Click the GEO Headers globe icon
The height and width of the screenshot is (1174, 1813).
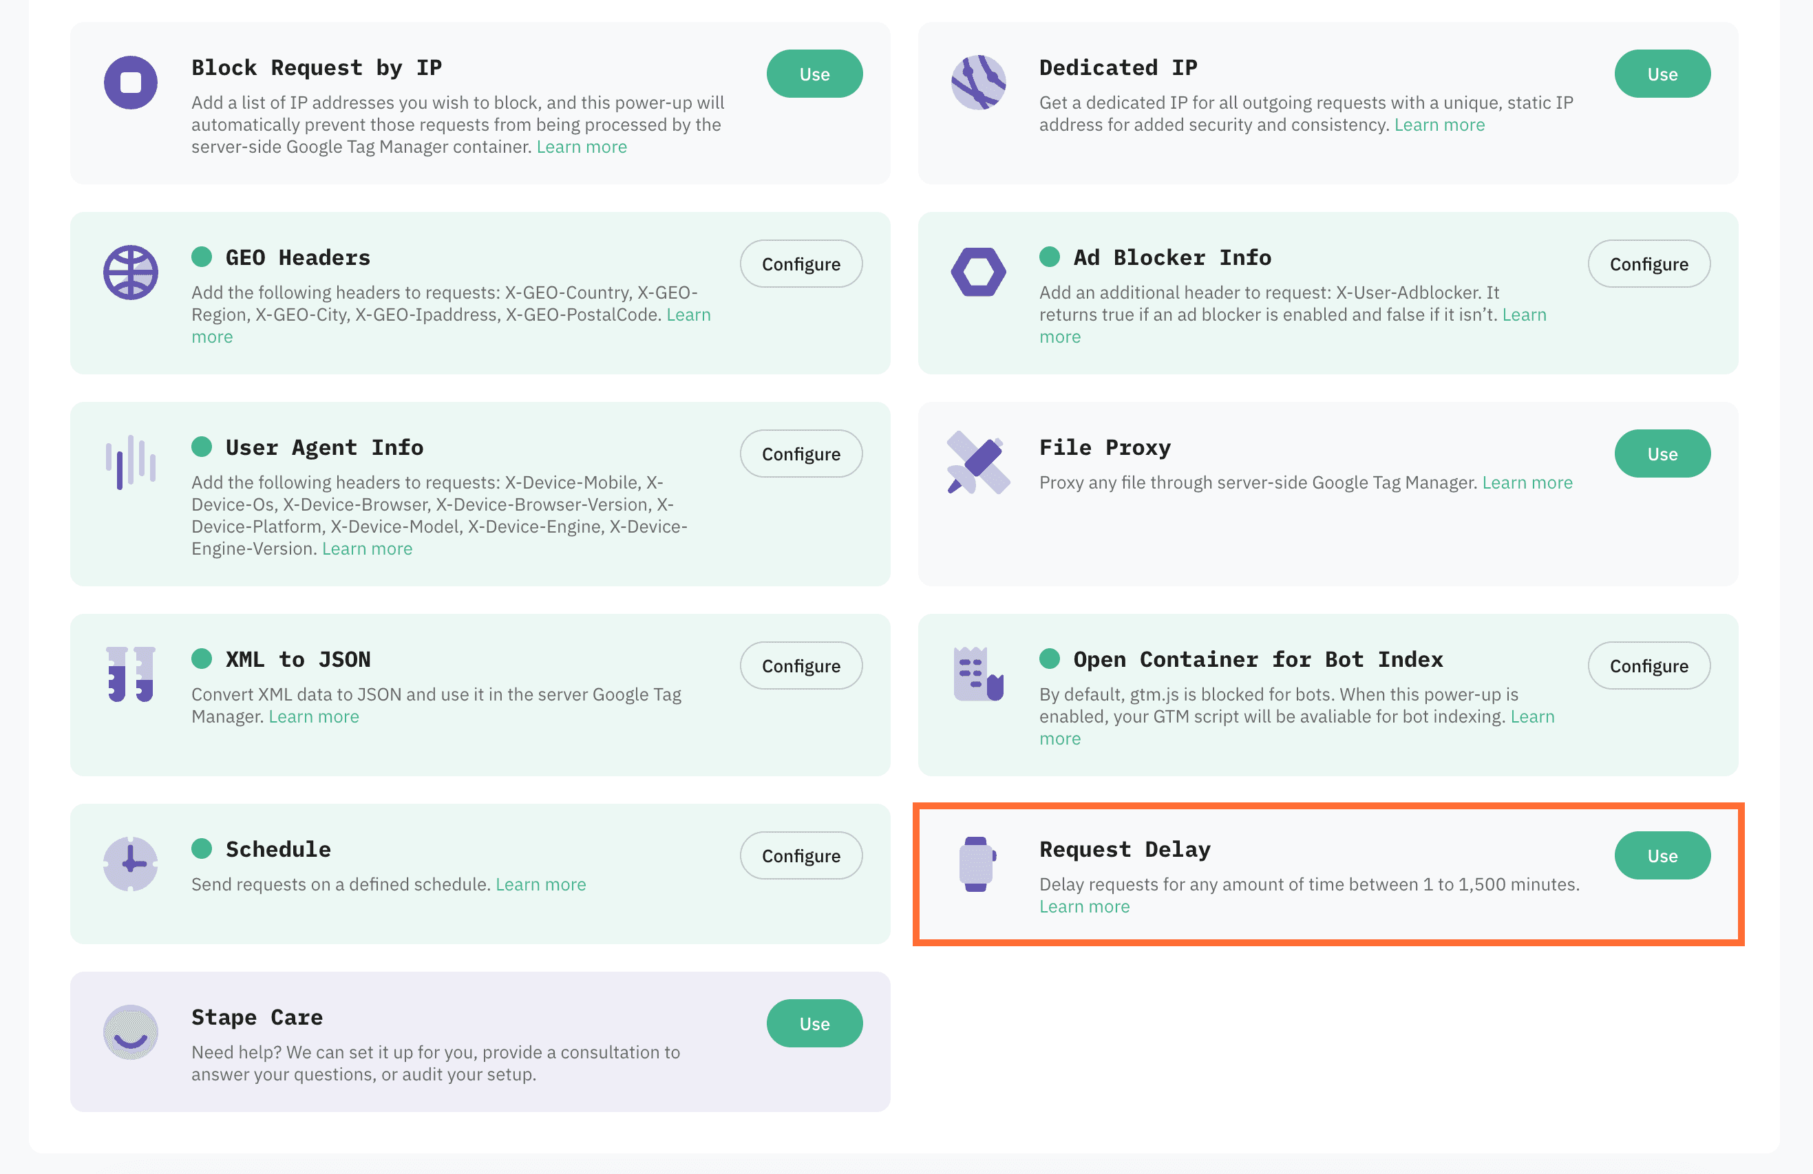click(130, 272)
